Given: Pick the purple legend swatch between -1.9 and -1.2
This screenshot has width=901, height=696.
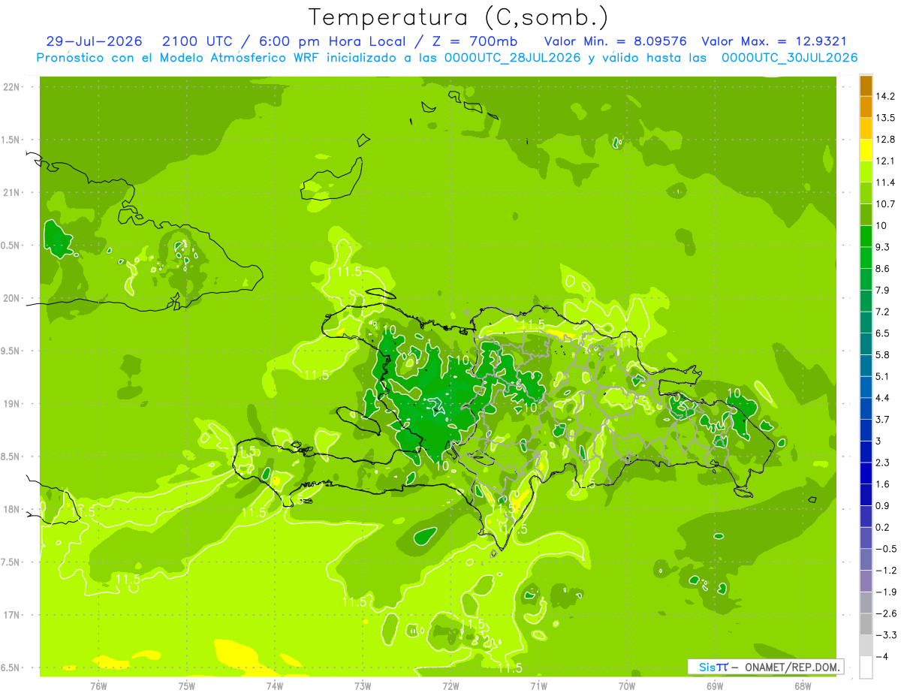Looking at the screenshot, I should pos(866,581).
